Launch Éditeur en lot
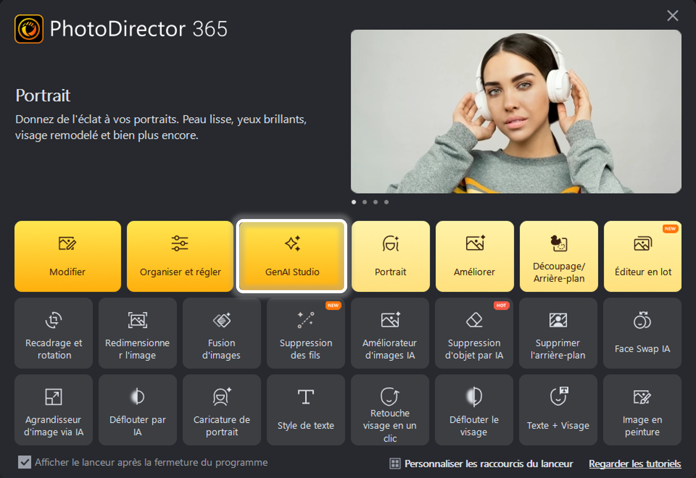The height and width of the screenshot is (478, 696). pos(643,256)
